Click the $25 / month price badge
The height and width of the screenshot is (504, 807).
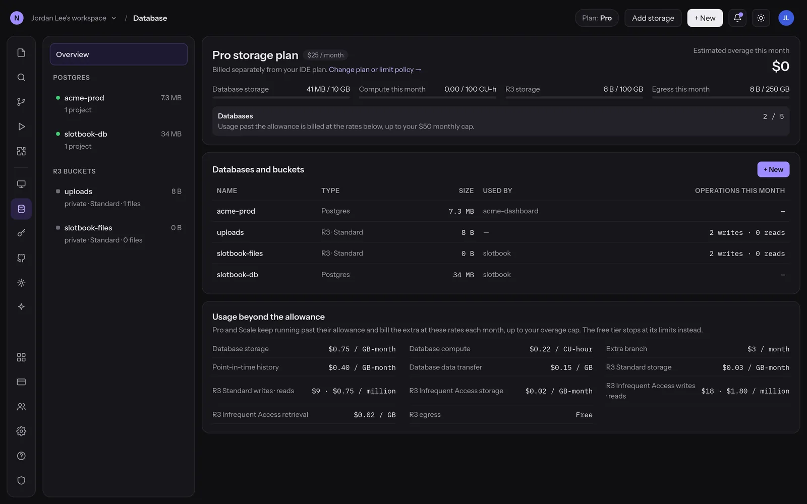pos(325,55)
